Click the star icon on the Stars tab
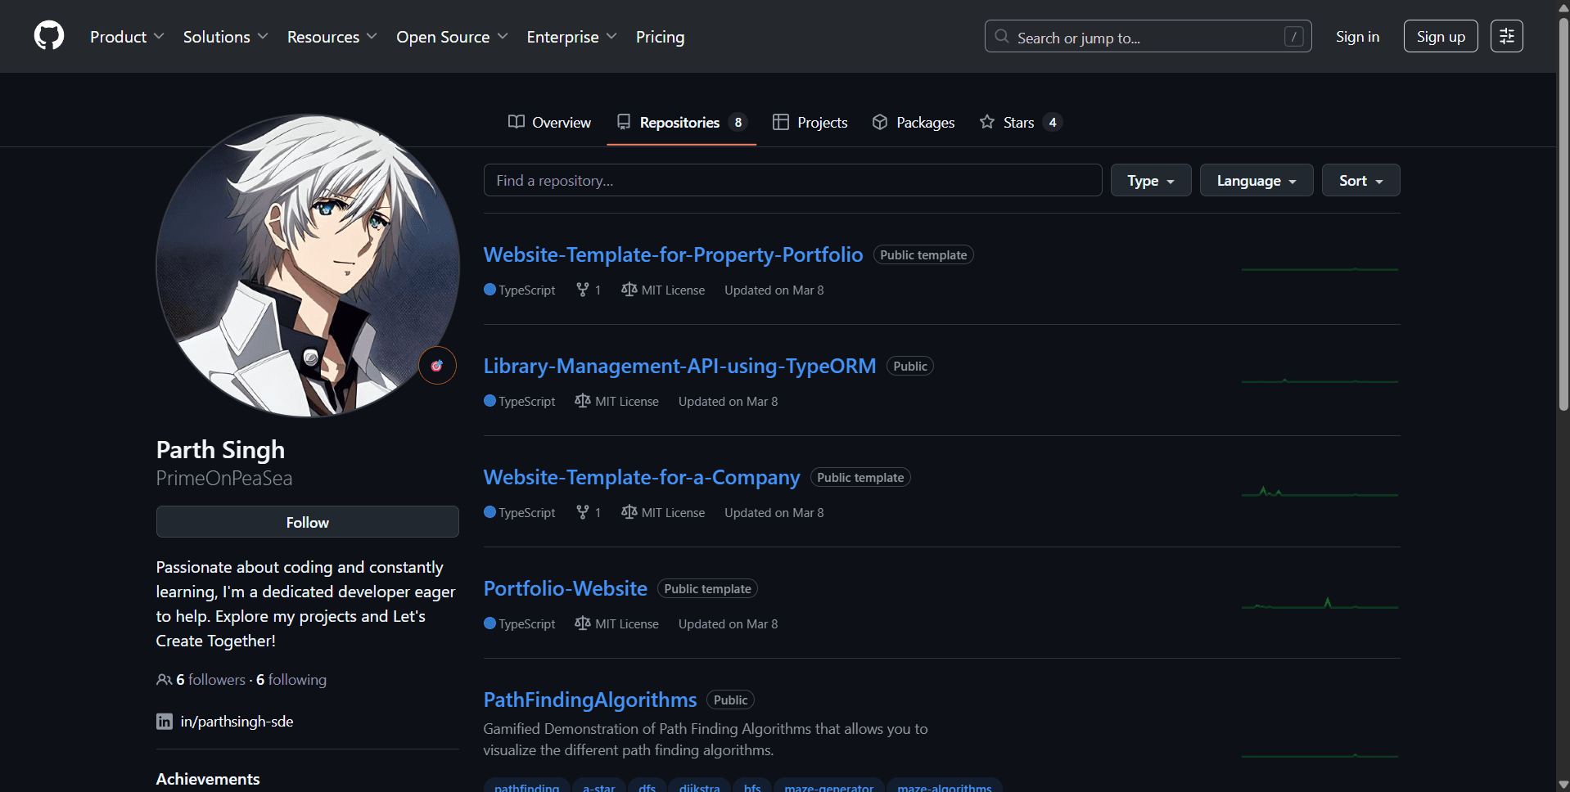This screenshot has height=792, width=1570. [986, 122]
